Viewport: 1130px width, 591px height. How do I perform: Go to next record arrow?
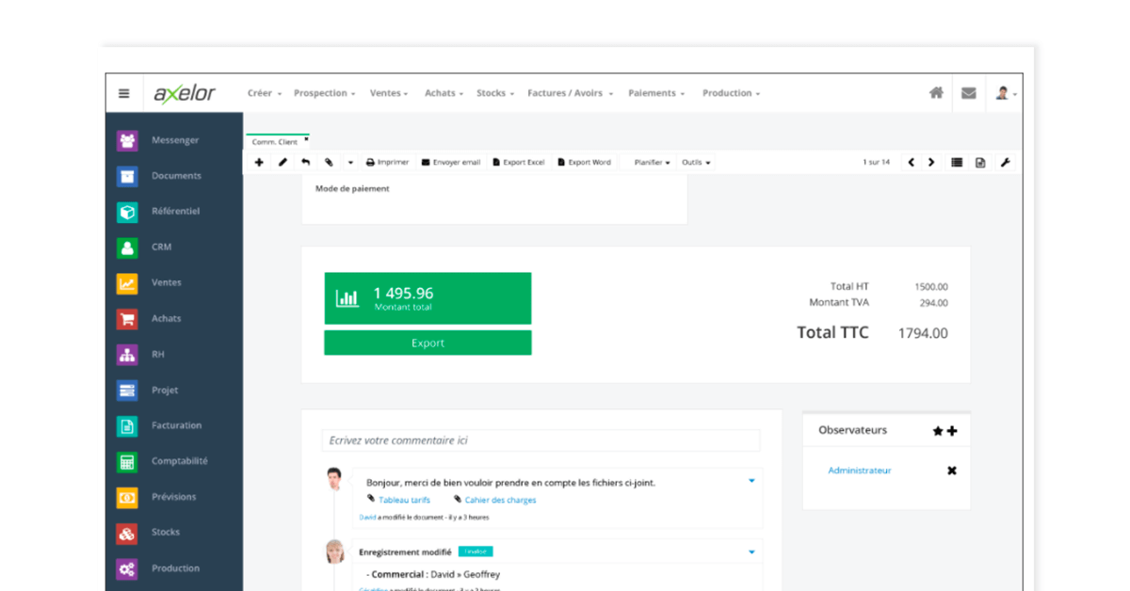pyautogui.click(x=931, y=163)
